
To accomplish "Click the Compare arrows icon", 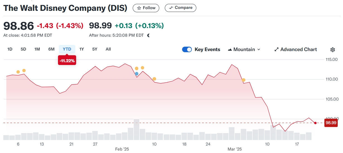I will [x=171, y=8].
